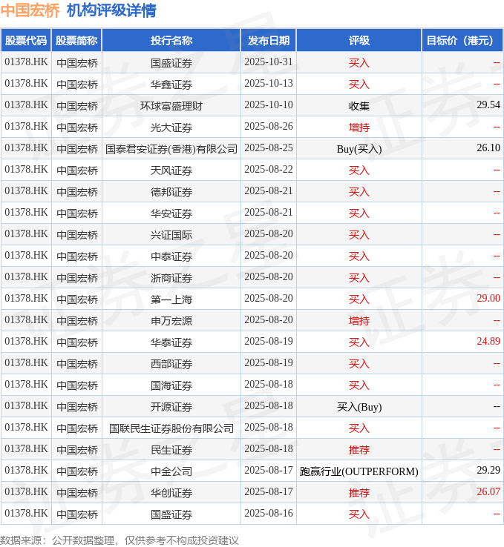Click 国泰君安证券(香港)有限公司 cell
This screenshot has height=547, width=504.
point(171,149)
